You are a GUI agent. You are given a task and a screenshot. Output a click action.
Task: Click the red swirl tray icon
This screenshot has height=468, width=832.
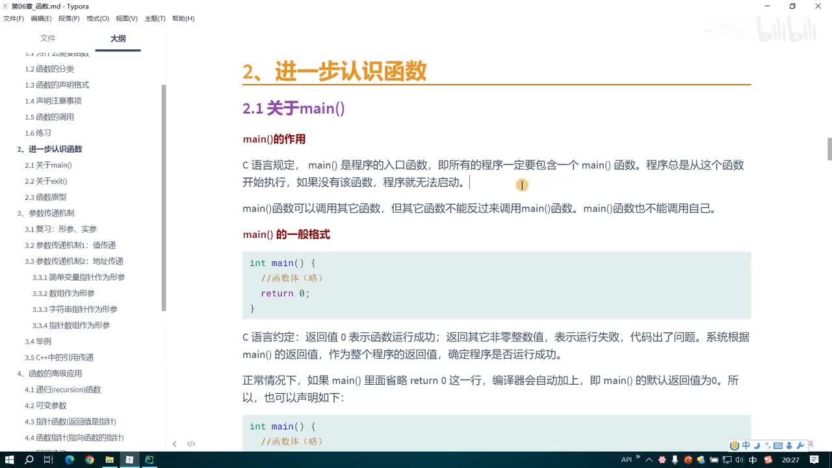tap(688, 460)
